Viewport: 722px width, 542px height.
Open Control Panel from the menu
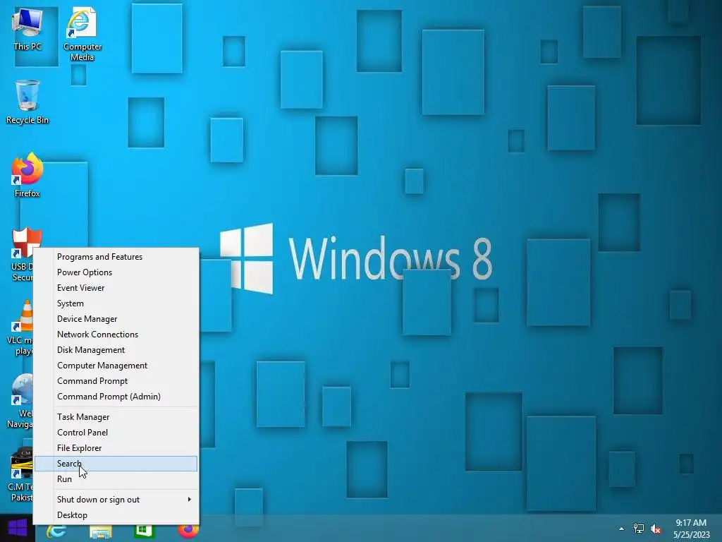(x=116, y=433)
